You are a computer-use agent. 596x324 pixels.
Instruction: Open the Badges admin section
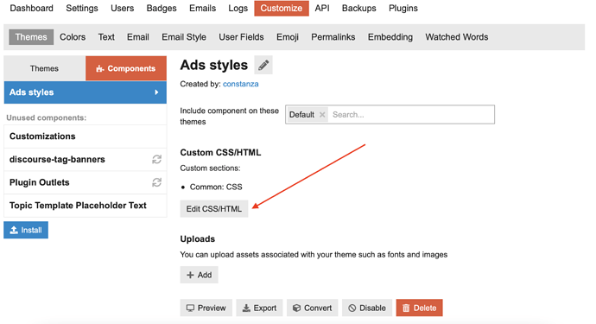coord(162,8)
